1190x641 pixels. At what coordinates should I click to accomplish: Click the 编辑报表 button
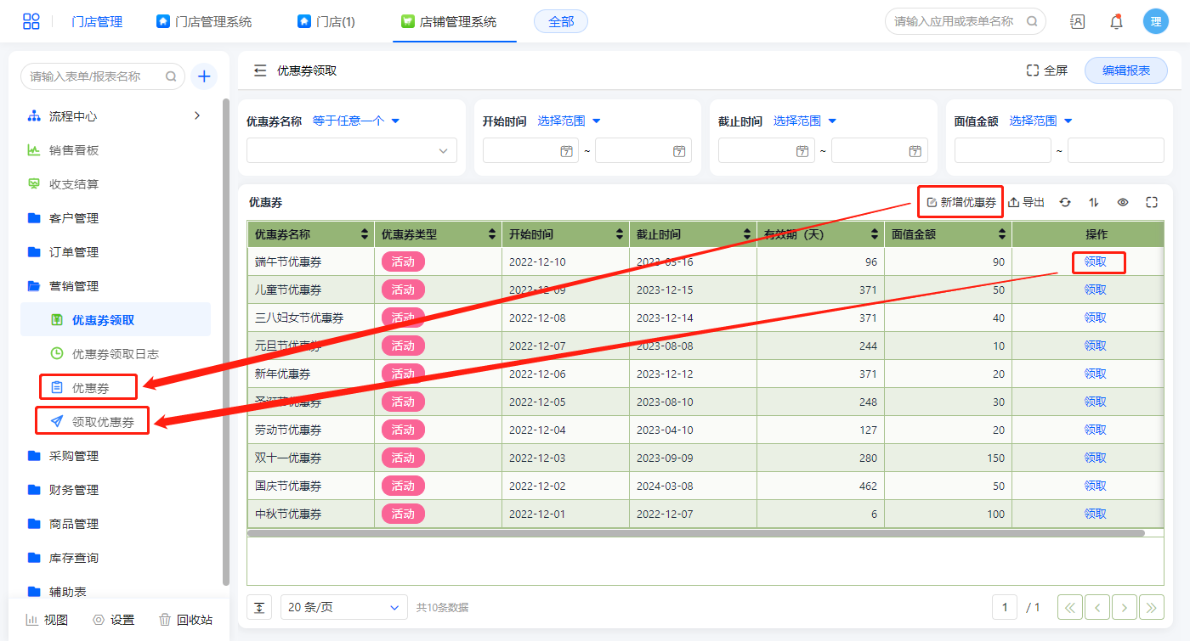1125,70
